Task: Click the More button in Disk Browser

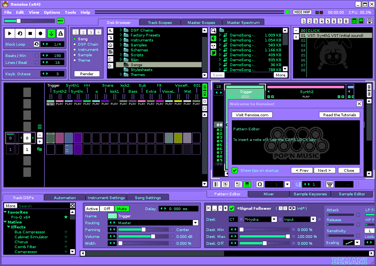Action: (281, 75)
